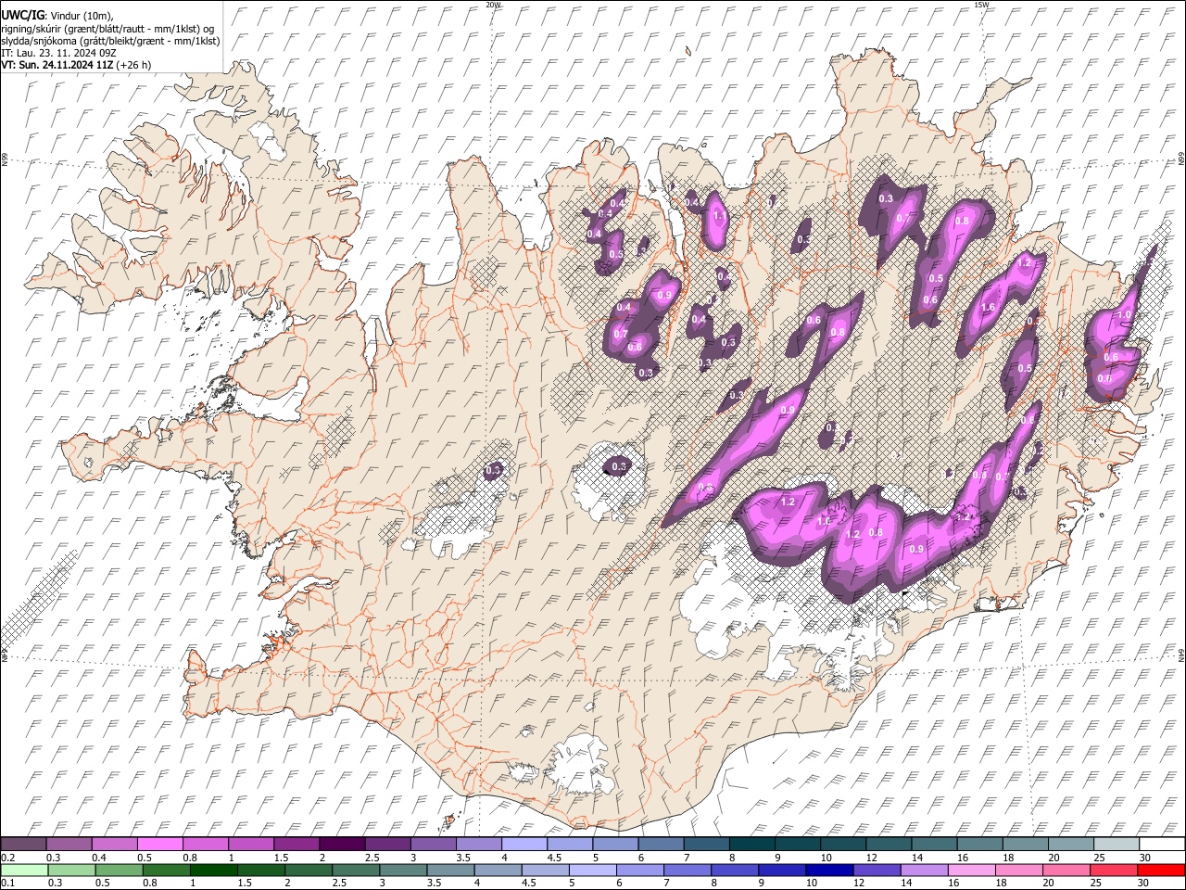
Task: Click the upper legend swatch starting at 0.8
Action: (205, 844)
